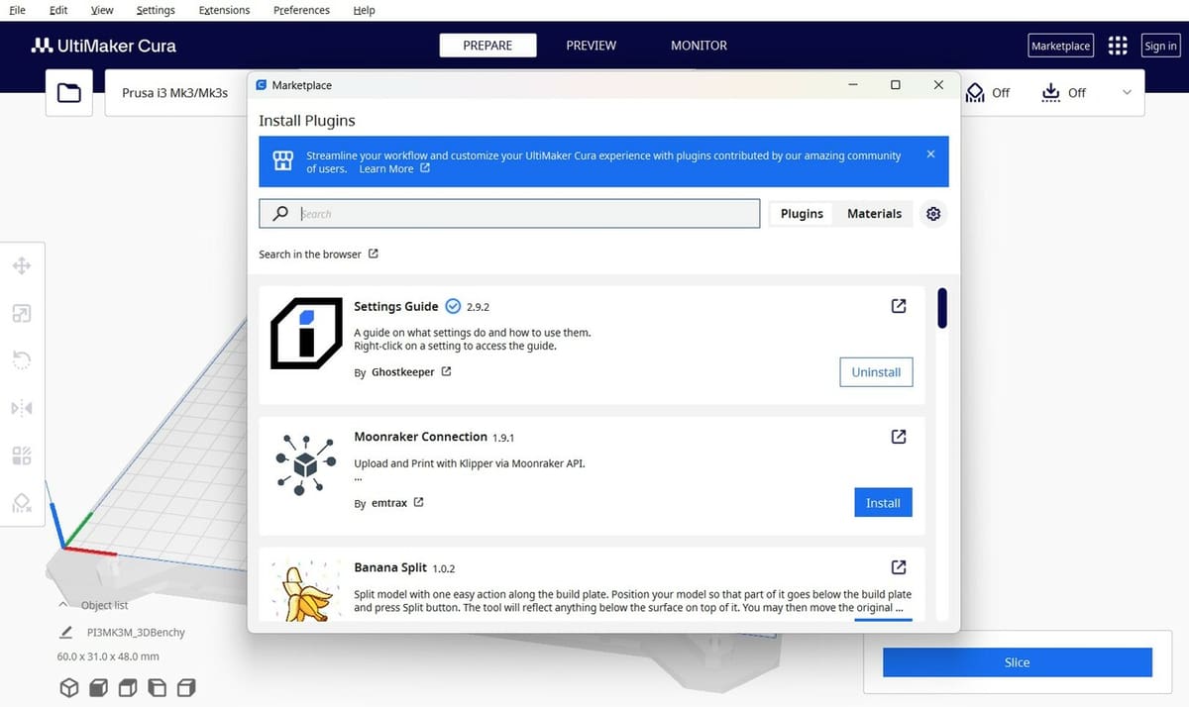This screenshot has height=707, width=1189.
Task: Click Banana Split plugin thumbnail
Action: click(x=306, y=590)
